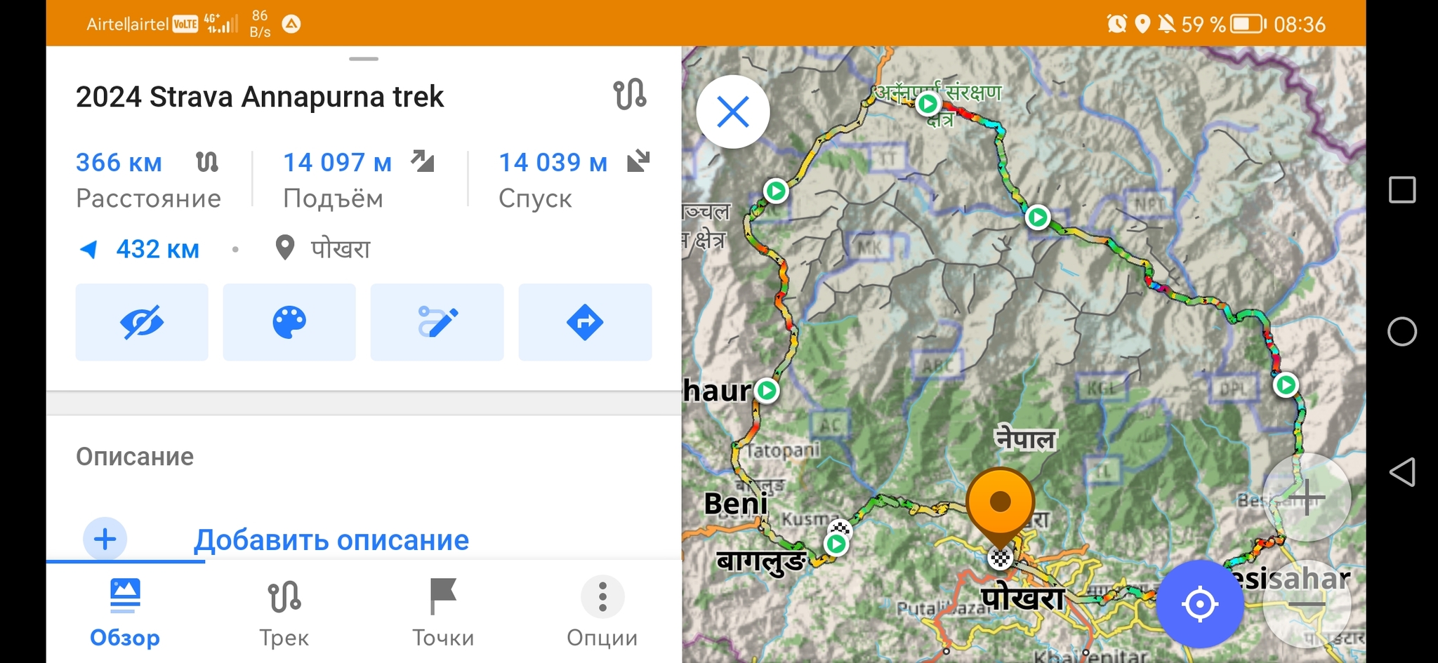Tap Добавить описание link
This screenshot has height=663, width=1438.
click(331, 540)
